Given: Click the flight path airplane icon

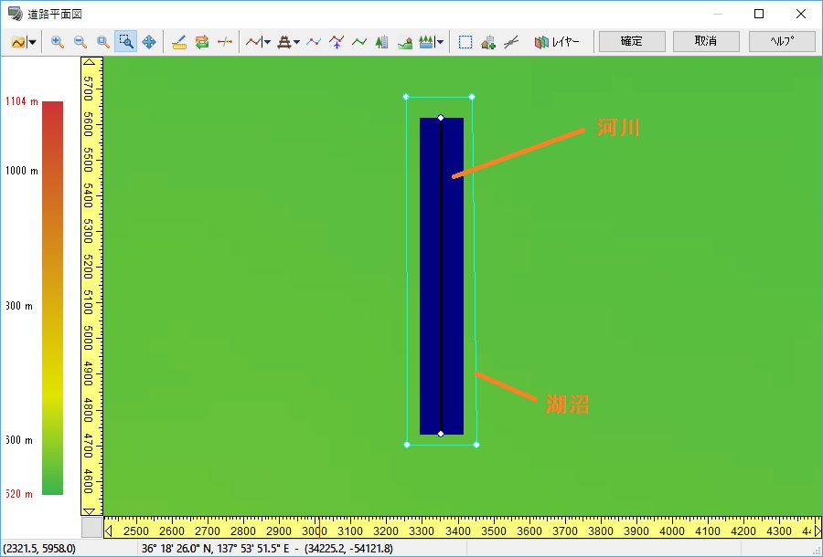Looking at the screenshot, I should pos(337,42).
